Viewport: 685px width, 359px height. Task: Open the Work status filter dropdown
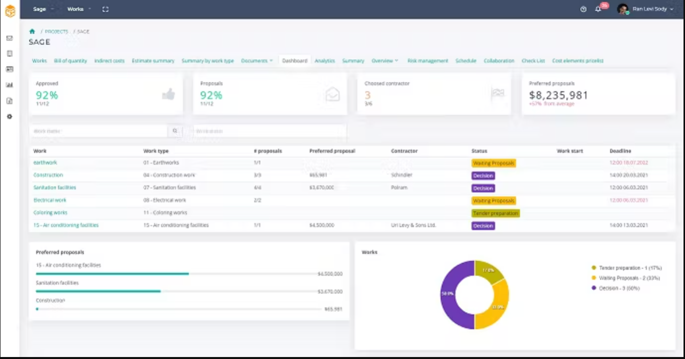tap(269, 131)
